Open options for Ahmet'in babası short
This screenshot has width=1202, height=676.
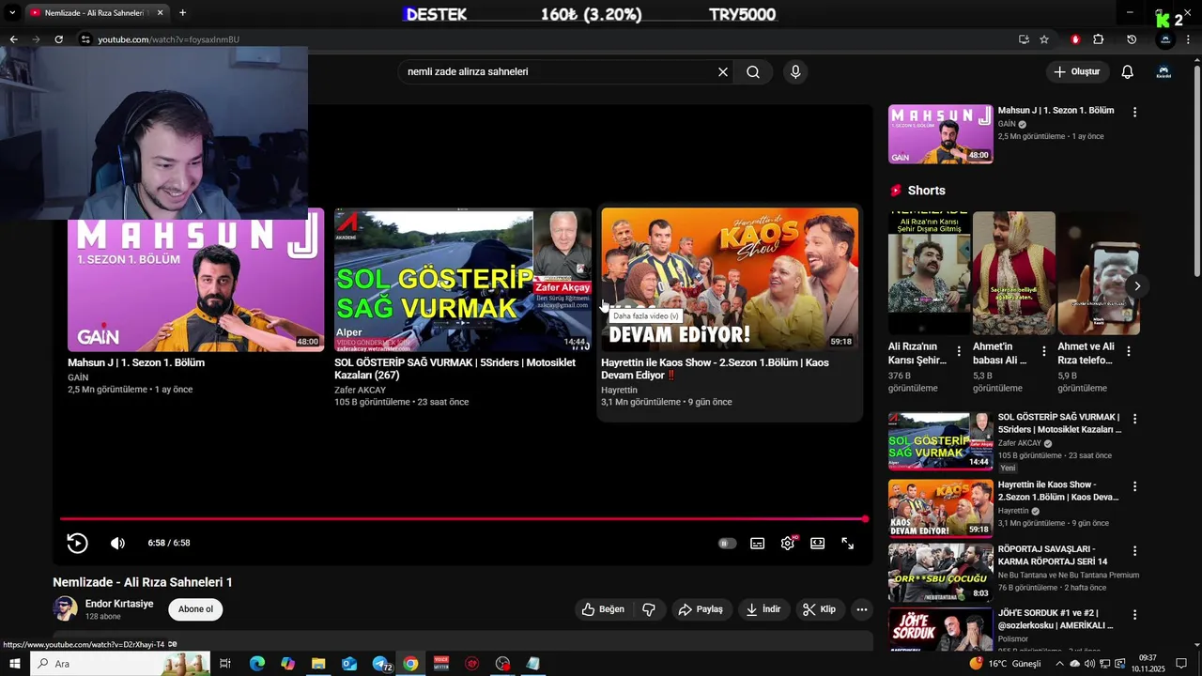(x=1044, y=351)
